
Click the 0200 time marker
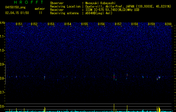(168, 24)
